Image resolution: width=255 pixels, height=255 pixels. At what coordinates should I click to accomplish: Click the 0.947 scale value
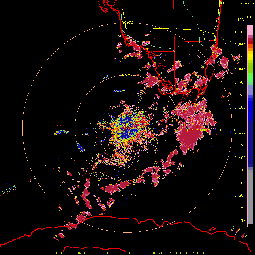pyautogui.click(x=240, y=44)
